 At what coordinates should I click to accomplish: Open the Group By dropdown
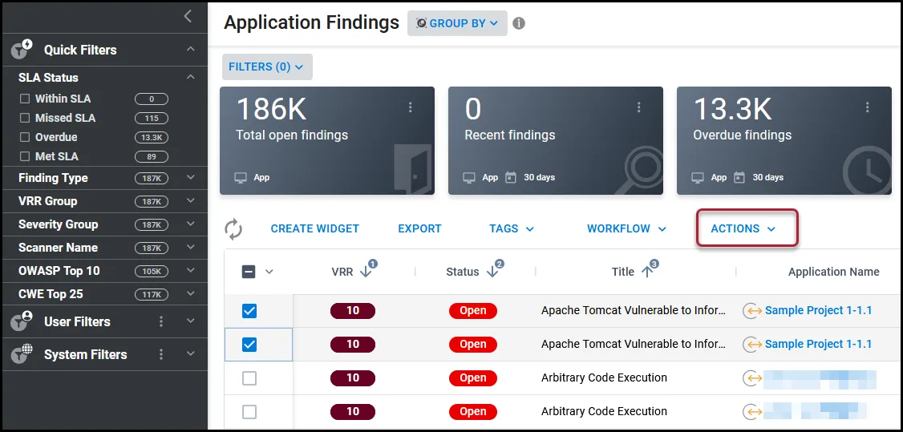(457, 23)
